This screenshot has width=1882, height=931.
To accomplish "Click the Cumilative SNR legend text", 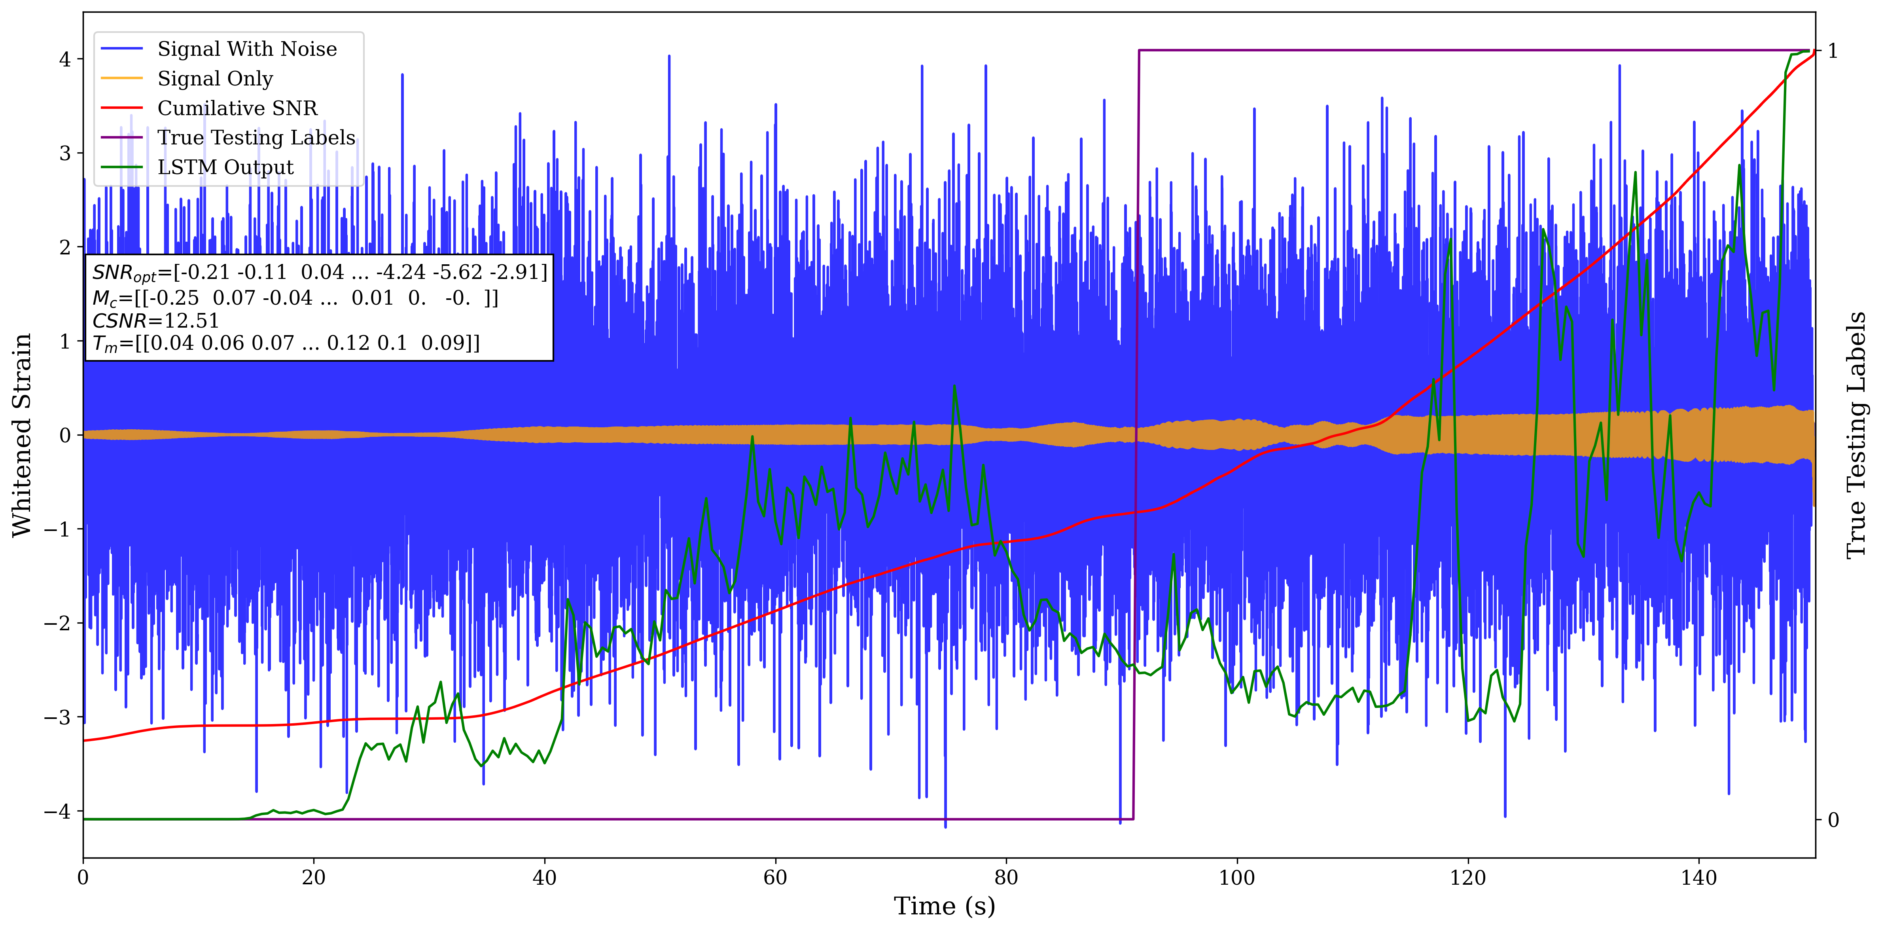I will (237, 108).
